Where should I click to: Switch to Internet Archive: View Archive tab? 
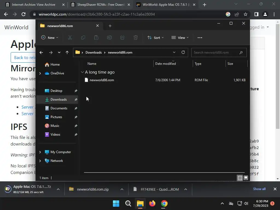tap(34, 5)
